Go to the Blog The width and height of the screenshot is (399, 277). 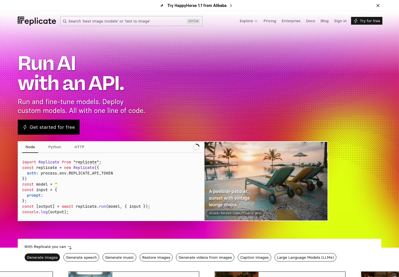tap(324, 21)
